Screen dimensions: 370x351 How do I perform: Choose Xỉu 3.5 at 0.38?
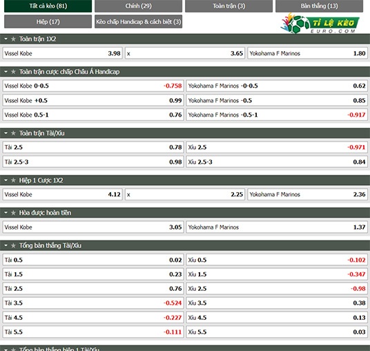click(x=277, y=303)
